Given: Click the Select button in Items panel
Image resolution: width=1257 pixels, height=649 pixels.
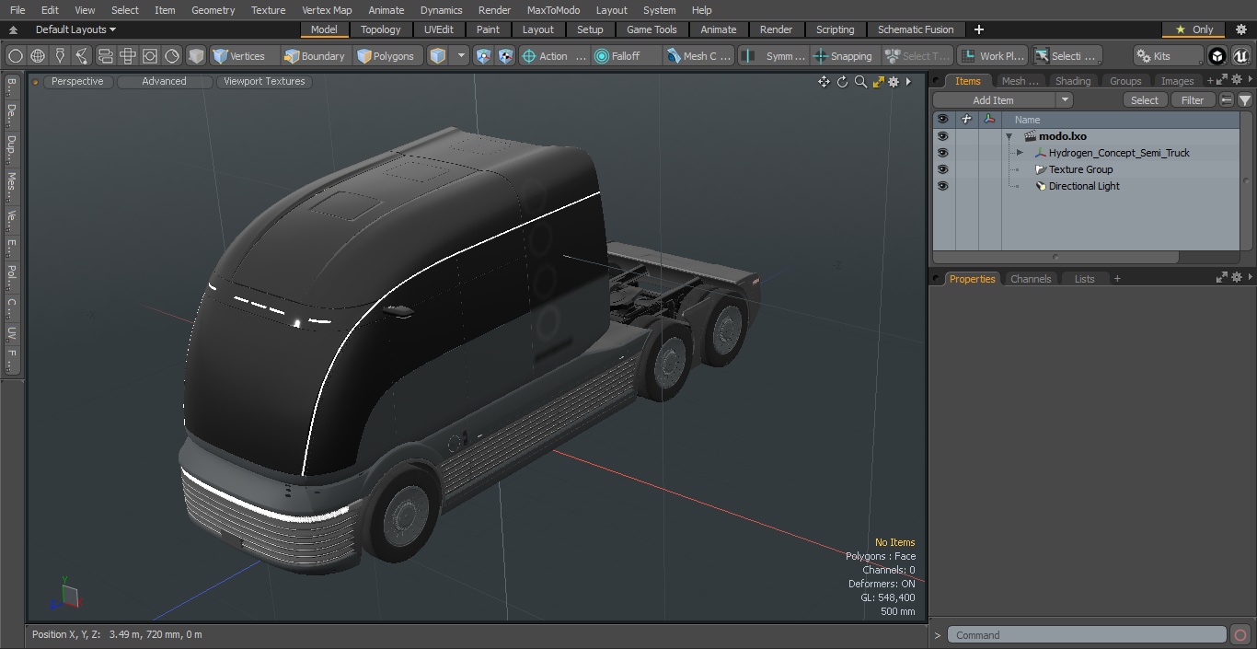Looking at the screenshot, I should 1145,100.
